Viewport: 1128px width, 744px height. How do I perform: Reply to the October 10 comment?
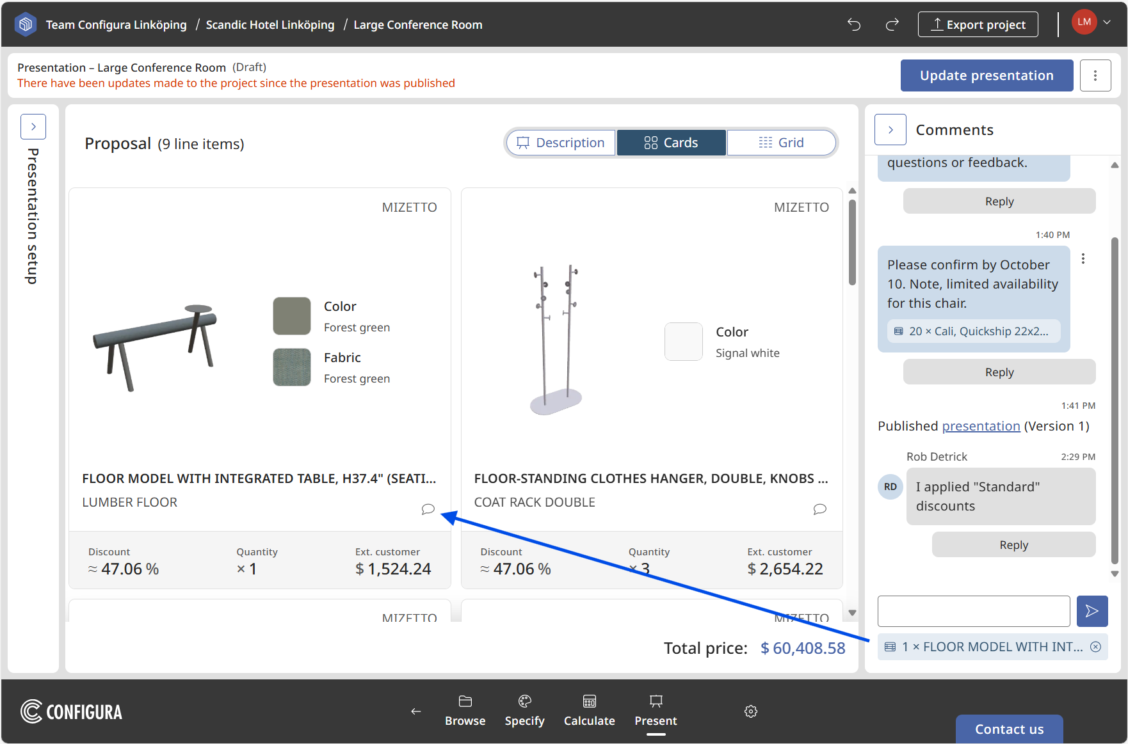pos(999,372)
